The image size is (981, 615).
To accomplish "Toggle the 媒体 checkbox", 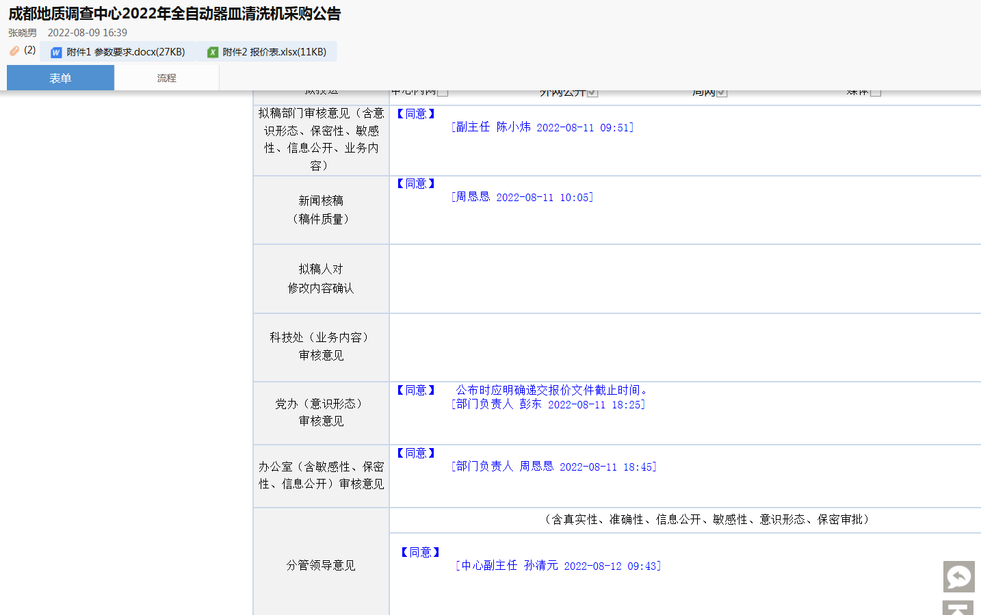I will (875, 92).
